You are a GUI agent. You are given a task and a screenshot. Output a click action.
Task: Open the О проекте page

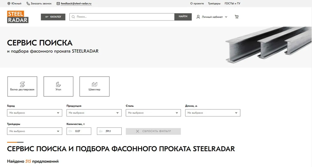(x=197, y=3)
